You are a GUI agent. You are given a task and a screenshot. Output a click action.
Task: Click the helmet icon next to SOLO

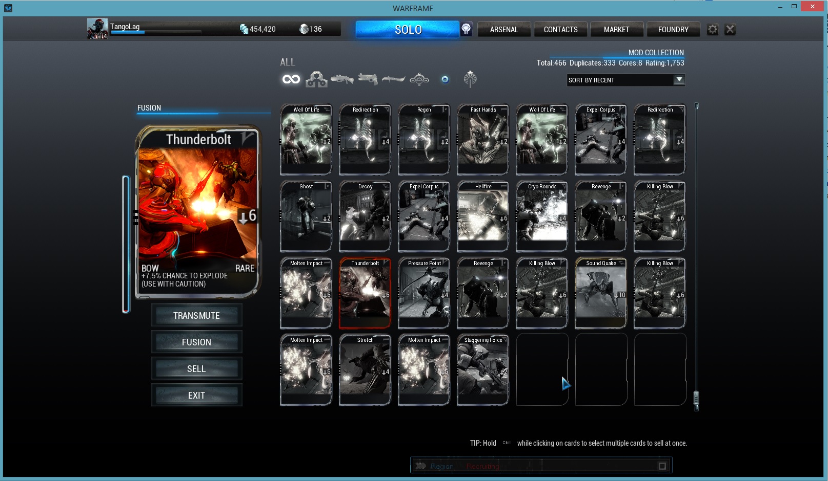click(466, 29)
